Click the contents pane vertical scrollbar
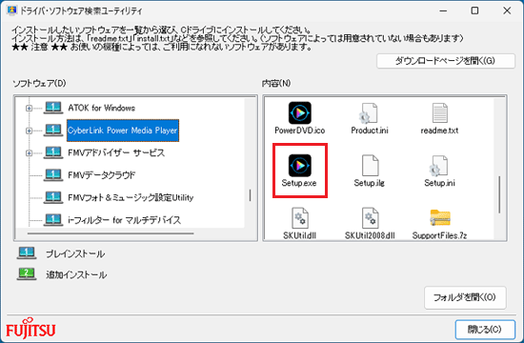This screenshot has width=524, height=343. click(x=499, y=194)
